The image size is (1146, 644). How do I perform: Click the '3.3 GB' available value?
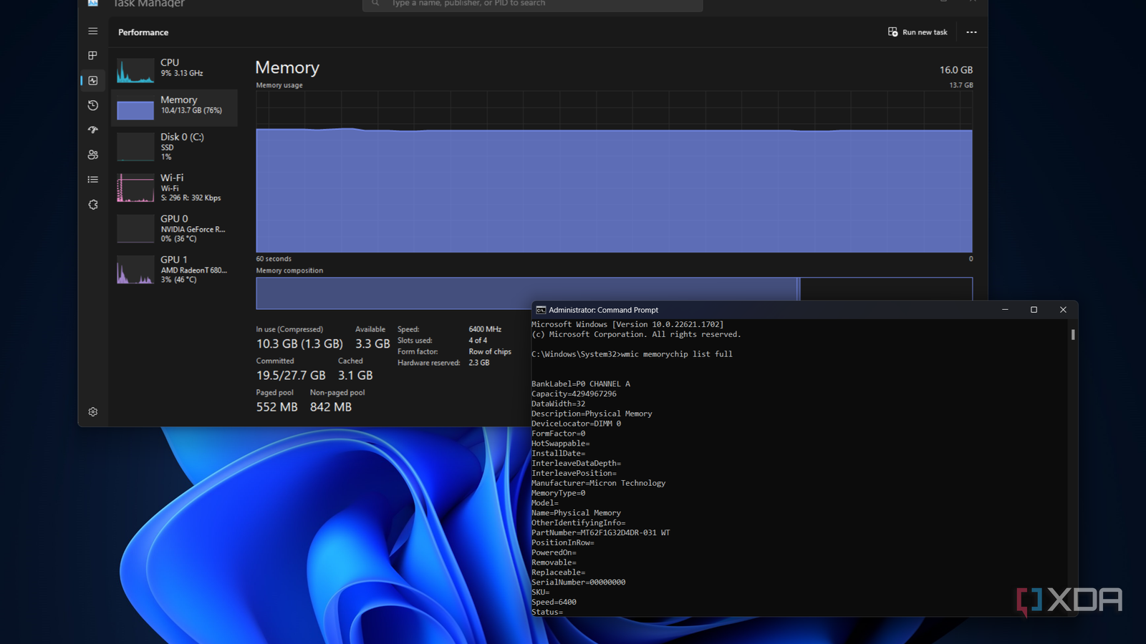click(x=372, y=344)
